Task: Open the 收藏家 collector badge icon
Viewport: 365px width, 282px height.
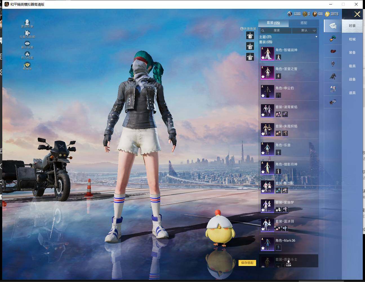Action: pyautogui.click(x=27, y=65)
